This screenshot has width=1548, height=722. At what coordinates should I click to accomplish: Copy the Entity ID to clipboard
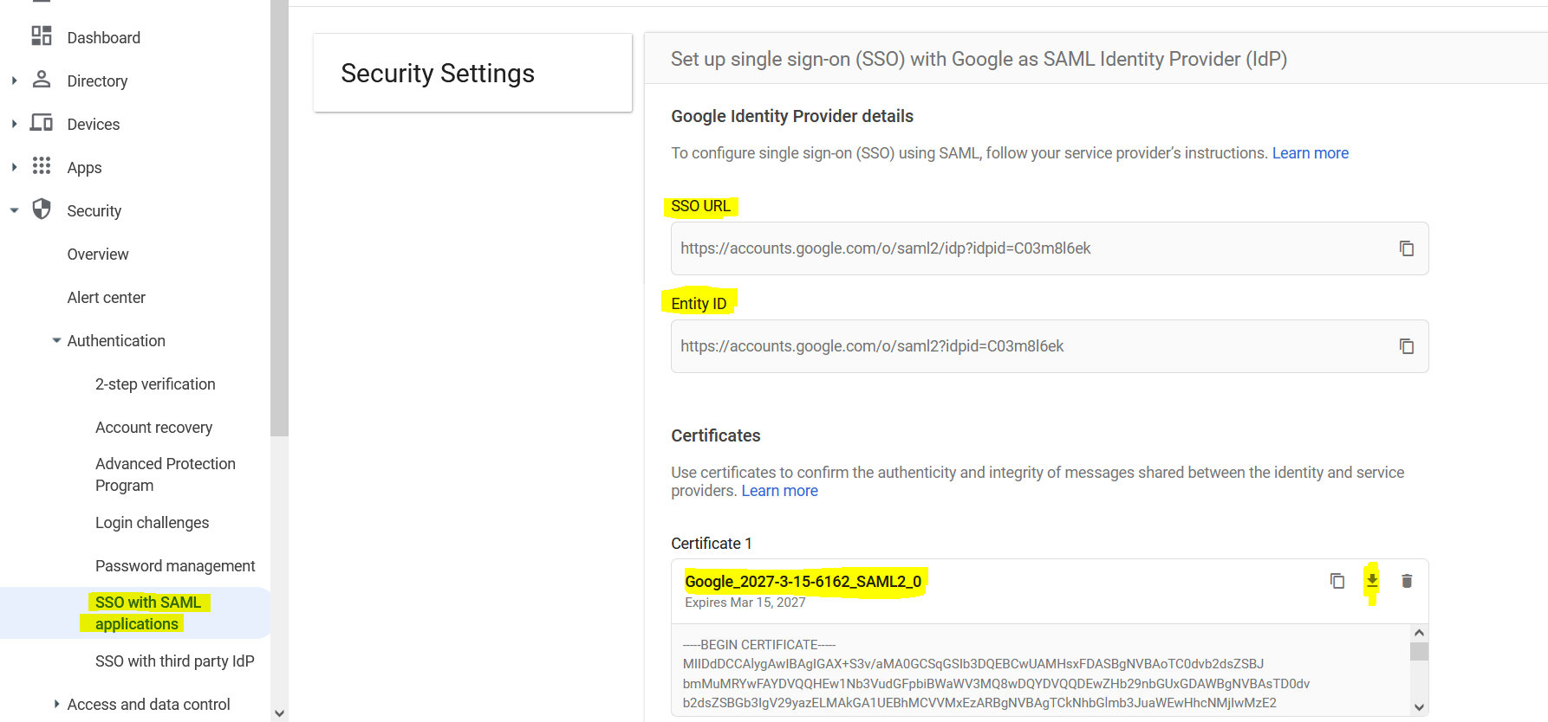pyautogui.click(x=1406, y=346)
